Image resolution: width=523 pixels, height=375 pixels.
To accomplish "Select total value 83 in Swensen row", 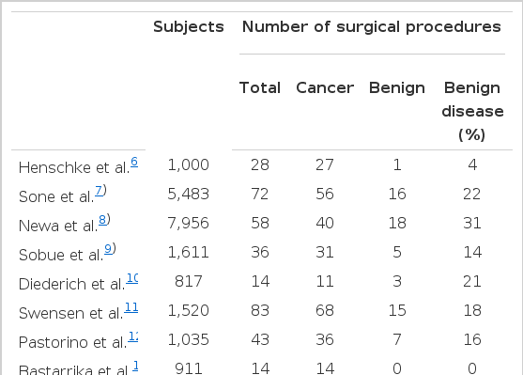I will 260,310.
